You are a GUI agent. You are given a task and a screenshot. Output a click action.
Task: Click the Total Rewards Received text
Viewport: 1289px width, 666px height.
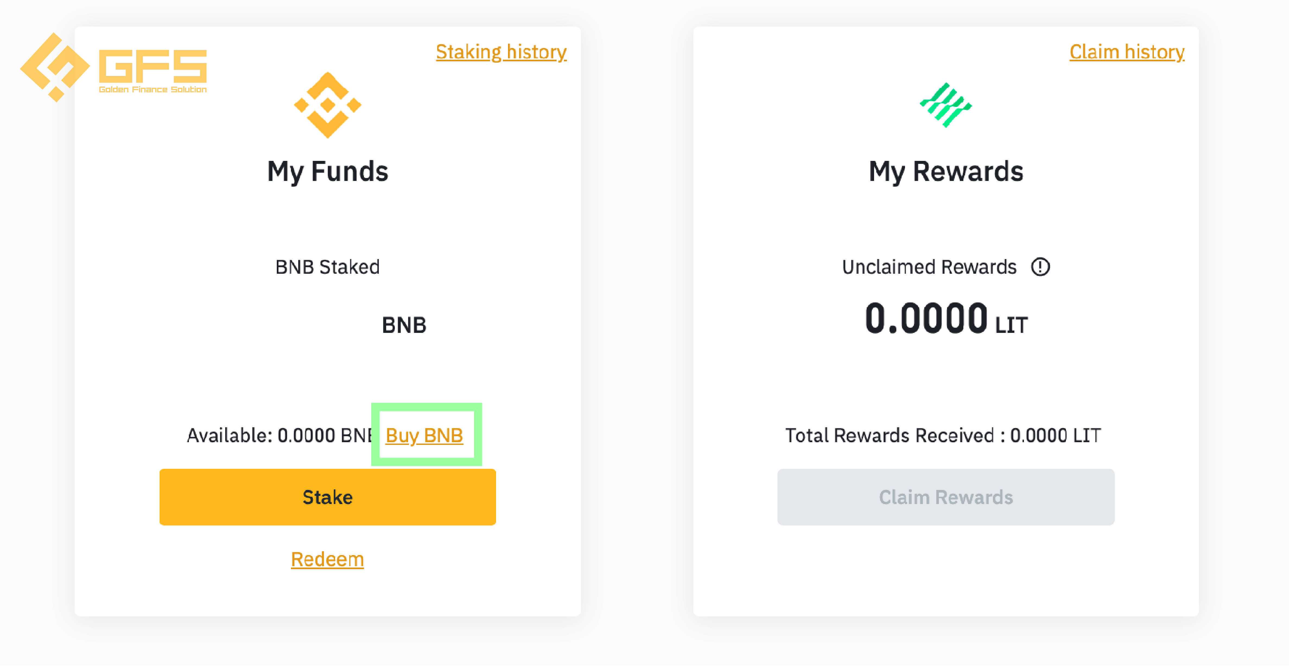(943, 435)
